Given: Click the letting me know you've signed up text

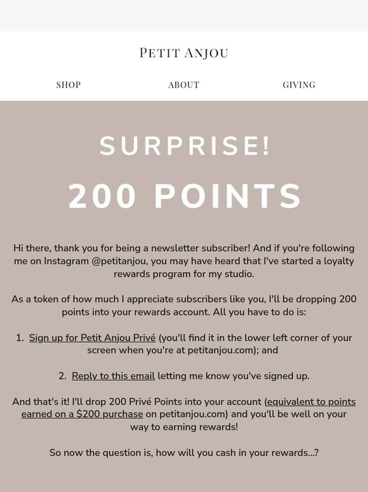Looking at the screenshot, I should point(233,376).
